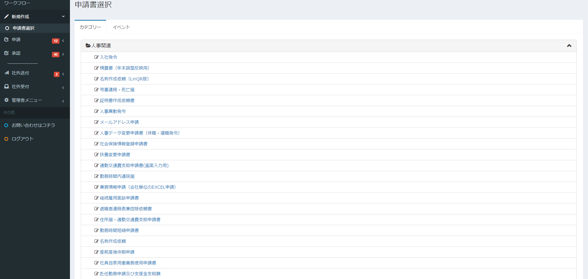Expand the 管理者メニュー submenu arrow

point(63,101)
